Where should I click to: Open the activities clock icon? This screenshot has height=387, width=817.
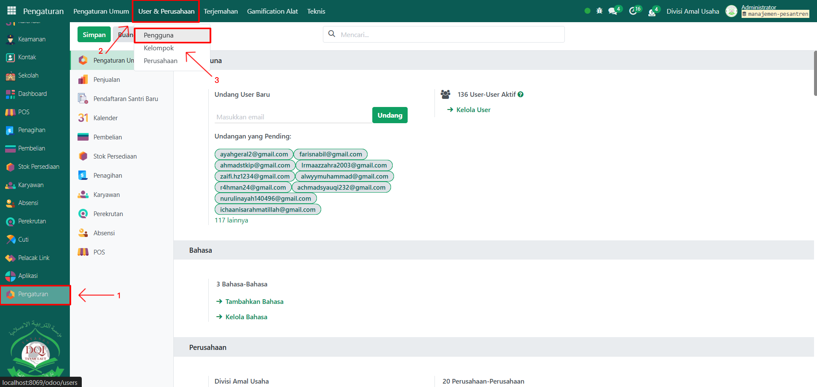coord(633,11)
